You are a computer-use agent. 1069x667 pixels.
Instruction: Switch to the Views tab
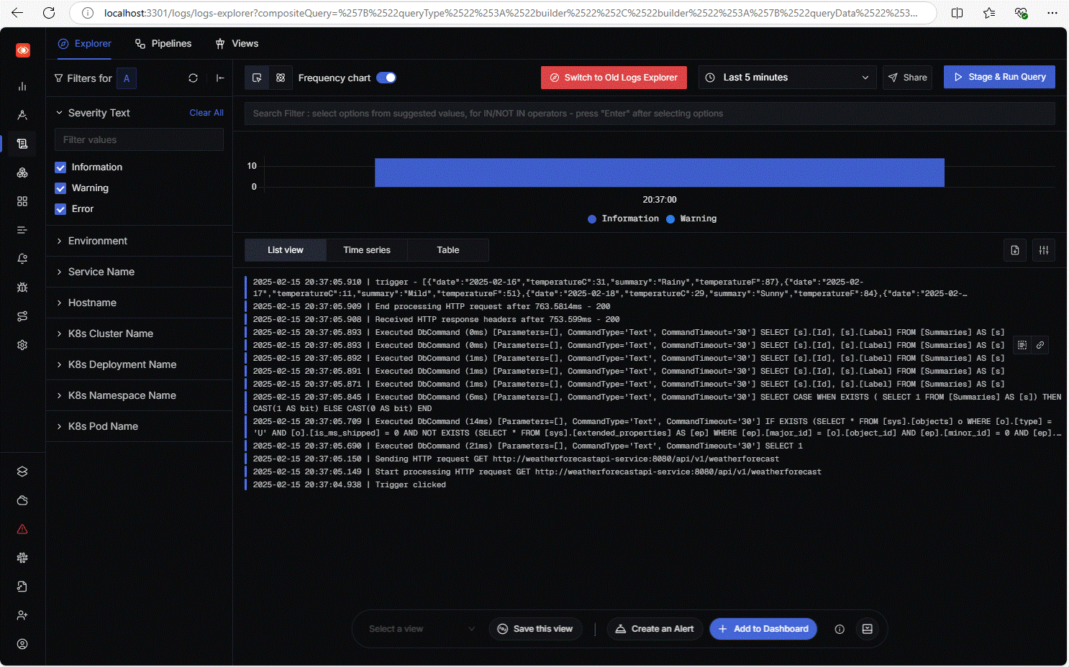pos(237,44)
